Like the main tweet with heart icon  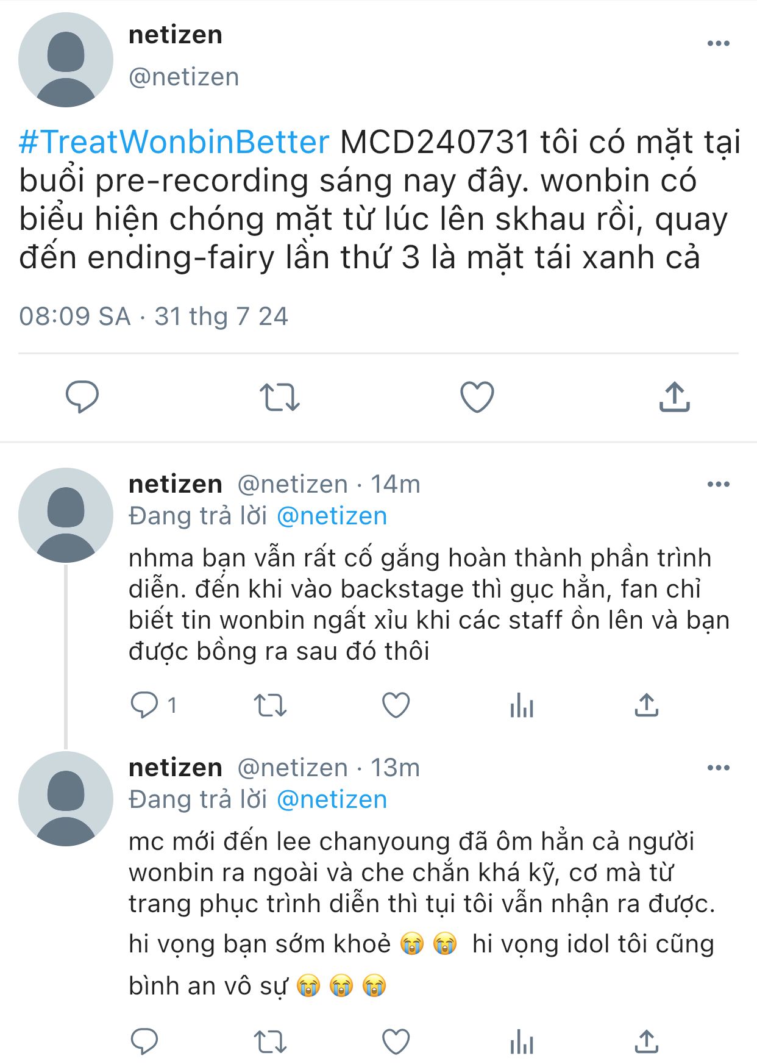click(477, 397)
